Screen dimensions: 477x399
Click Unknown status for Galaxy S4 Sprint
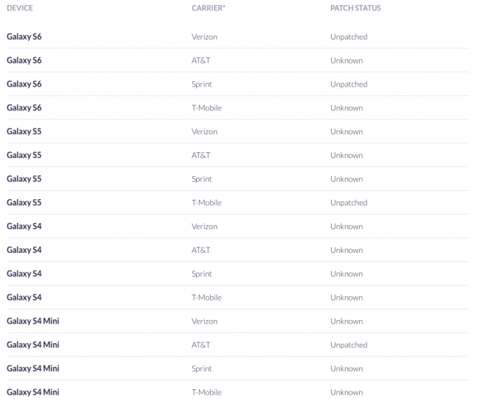point(347,274)
